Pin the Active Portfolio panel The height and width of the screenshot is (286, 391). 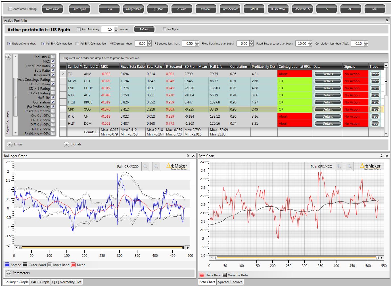[387, 21]
